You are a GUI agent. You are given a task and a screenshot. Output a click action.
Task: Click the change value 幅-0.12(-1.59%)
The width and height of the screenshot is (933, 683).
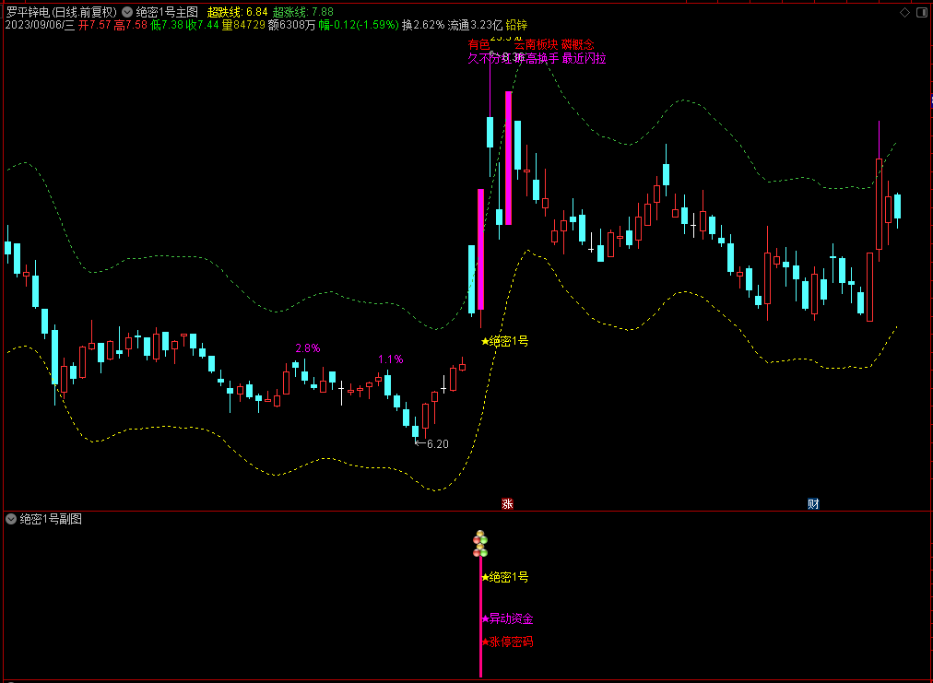pos(359,26)
